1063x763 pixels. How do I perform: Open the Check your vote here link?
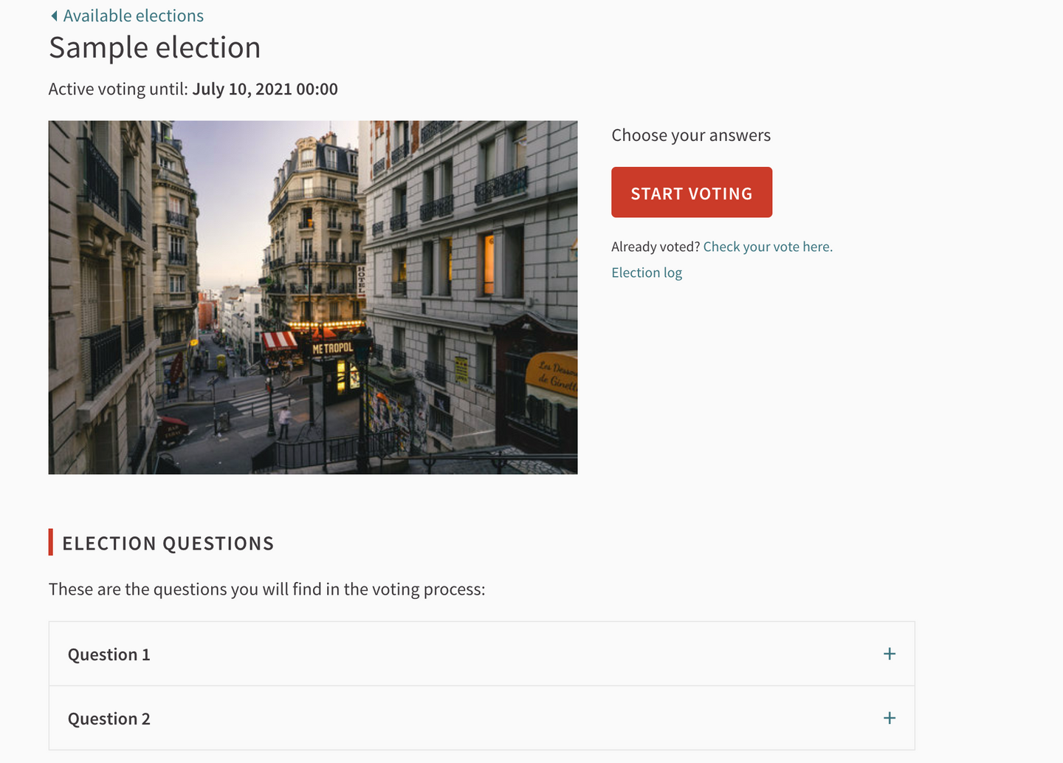tap(768, 247)
